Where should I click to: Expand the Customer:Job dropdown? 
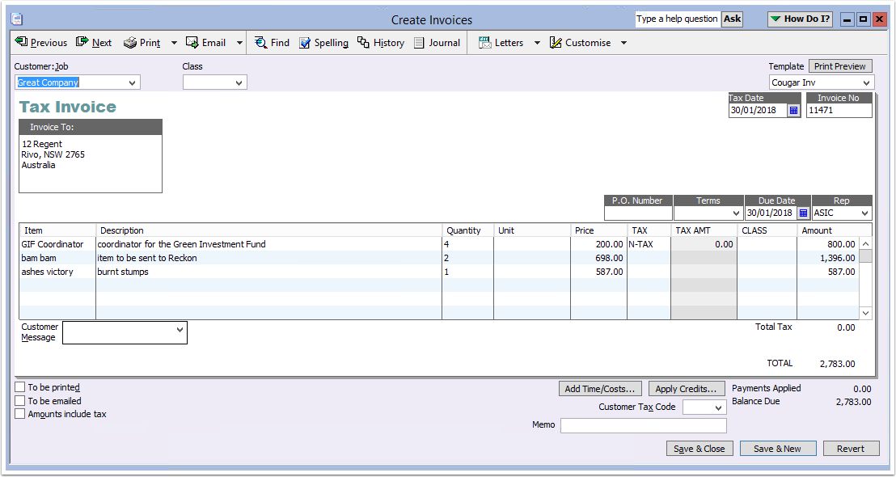pyautogui.click(x=133, y=82)
